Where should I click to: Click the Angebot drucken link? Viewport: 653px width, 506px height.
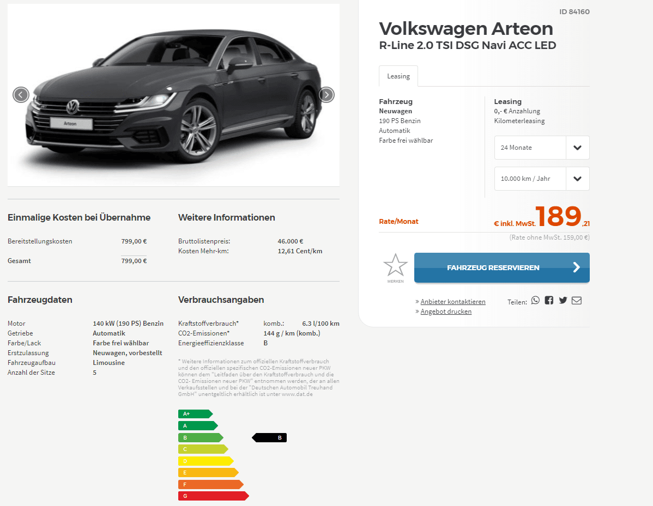coord(446,312)
